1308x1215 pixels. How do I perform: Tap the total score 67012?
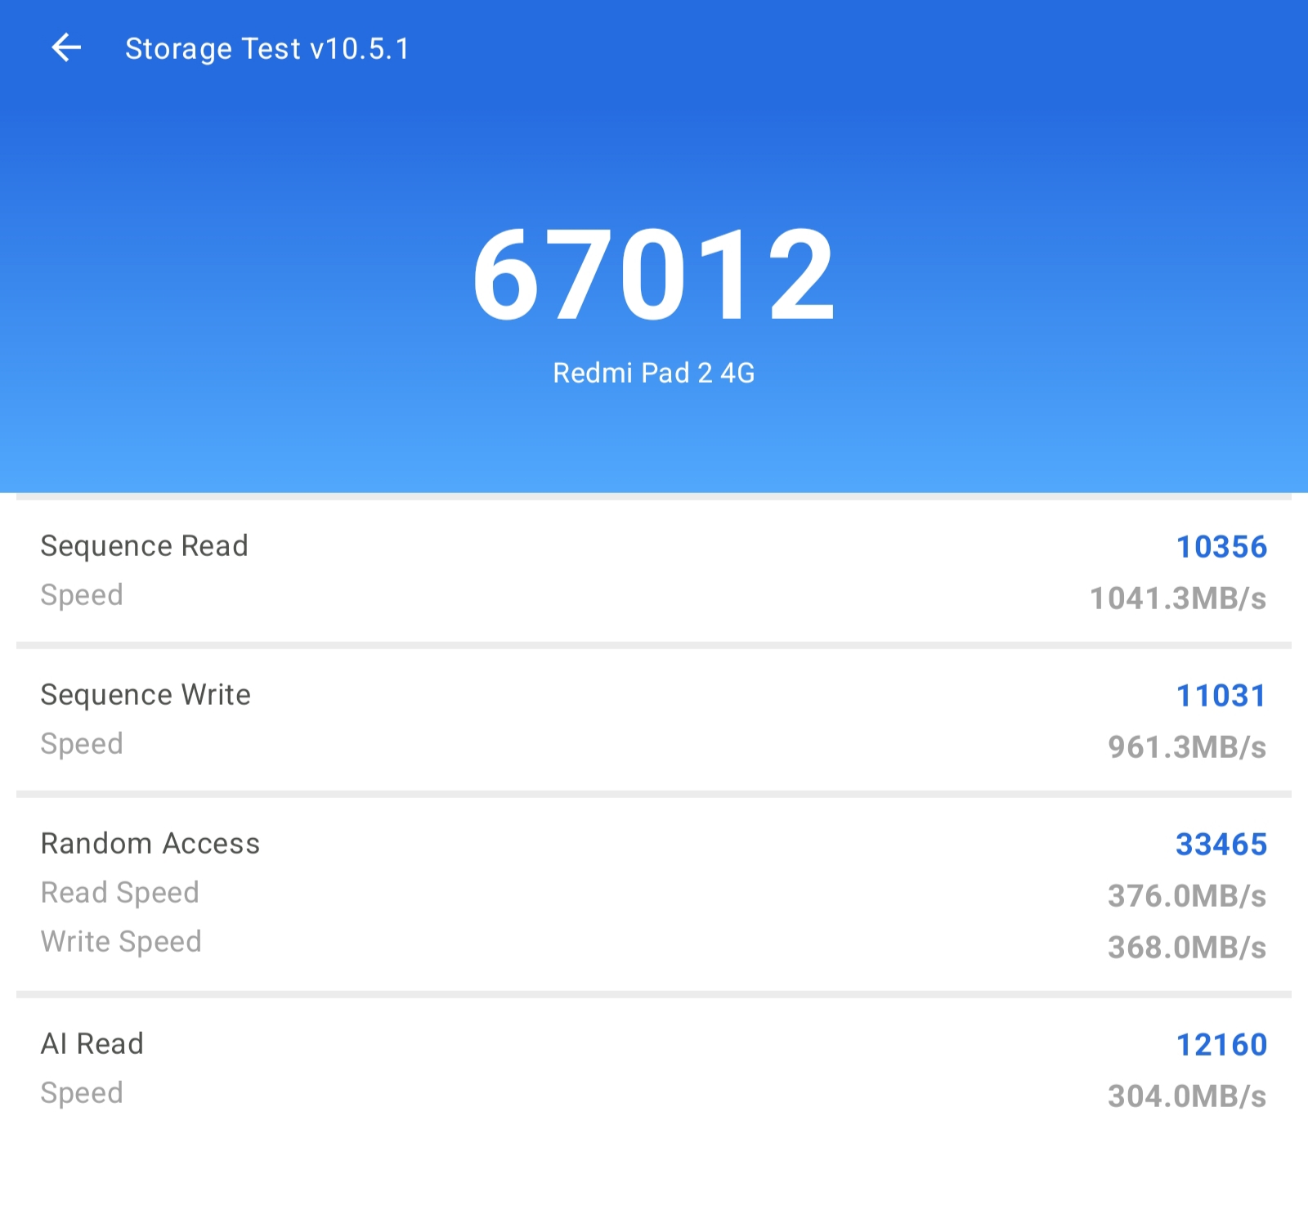[654, 275]
